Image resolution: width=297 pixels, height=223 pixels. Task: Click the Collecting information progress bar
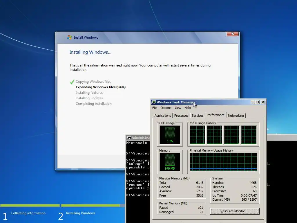coord(30,205)
